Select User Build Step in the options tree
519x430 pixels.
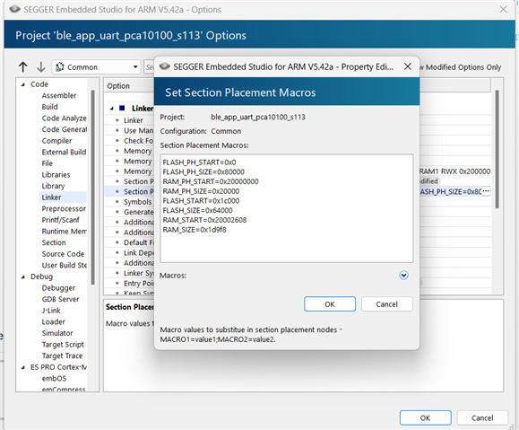[64, 265]
